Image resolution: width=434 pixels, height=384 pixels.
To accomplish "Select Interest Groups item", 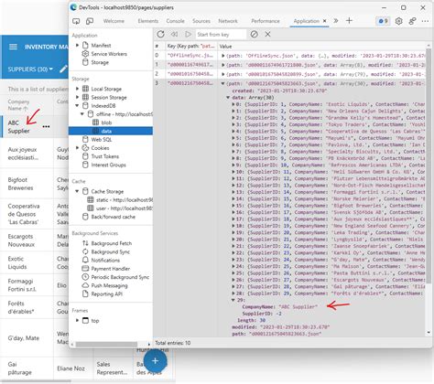I will (108, 165).
